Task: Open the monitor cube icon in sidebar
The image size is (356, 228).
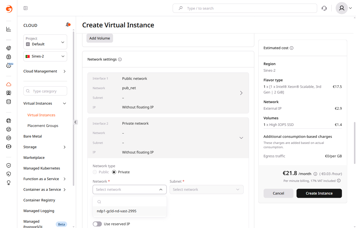Action: coord(9,93)
